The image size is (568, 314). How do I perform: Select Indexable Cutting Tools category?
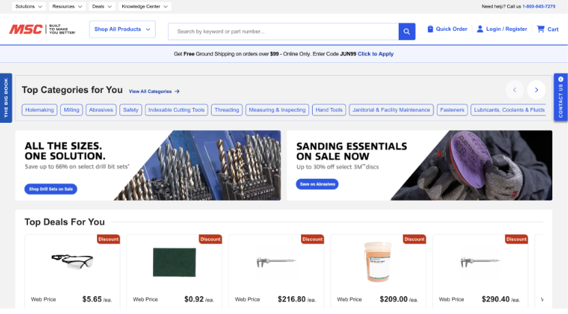tap(176, 110)
